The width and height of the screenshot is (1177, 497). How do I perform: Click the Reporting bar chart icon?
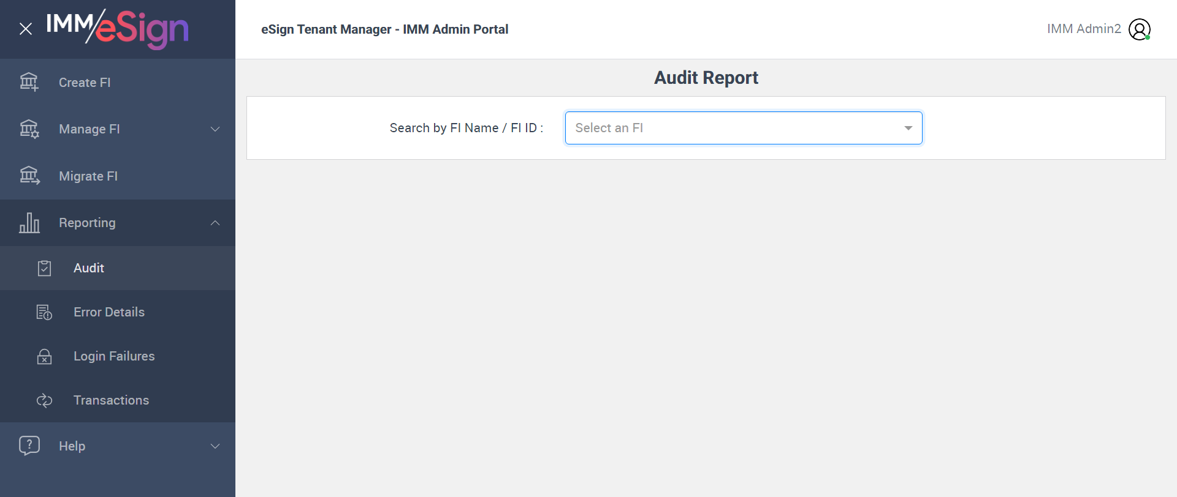point(29,223)
